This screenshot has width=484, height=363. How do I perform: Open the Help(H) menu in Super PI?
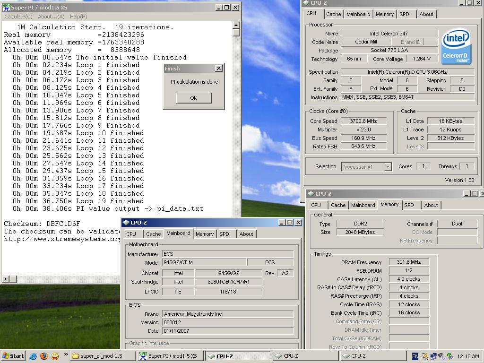coord(78,17)
